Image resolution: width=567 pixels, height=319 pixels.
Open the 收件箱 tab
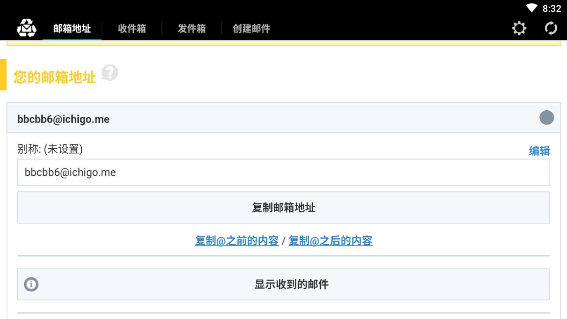click(131, 29)
